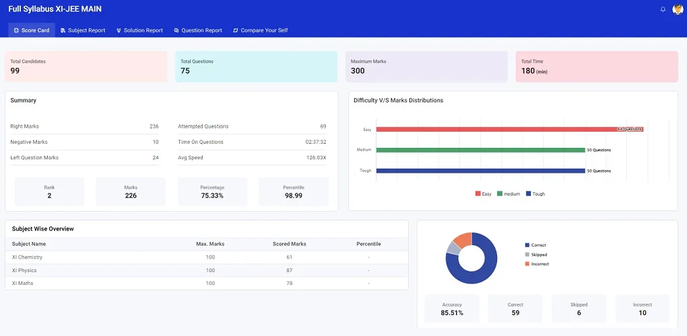Click the blue Correct legend swatch
Screen dimensions: 687x336
[527, 245]
